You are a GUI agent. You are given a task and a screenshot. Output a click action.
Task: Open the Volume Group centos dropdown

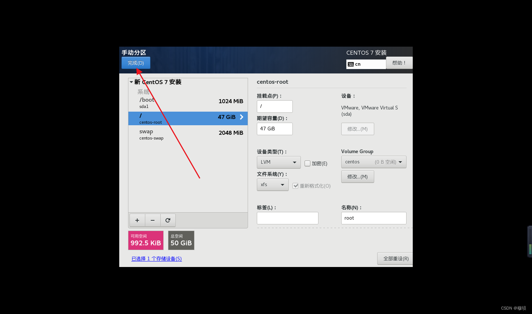tap(374, 162)
